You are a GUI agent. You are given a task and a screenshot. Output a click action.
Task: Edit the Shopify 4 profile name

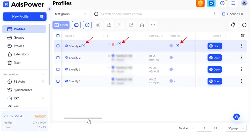pyautogui.click(x=83, y=46)
